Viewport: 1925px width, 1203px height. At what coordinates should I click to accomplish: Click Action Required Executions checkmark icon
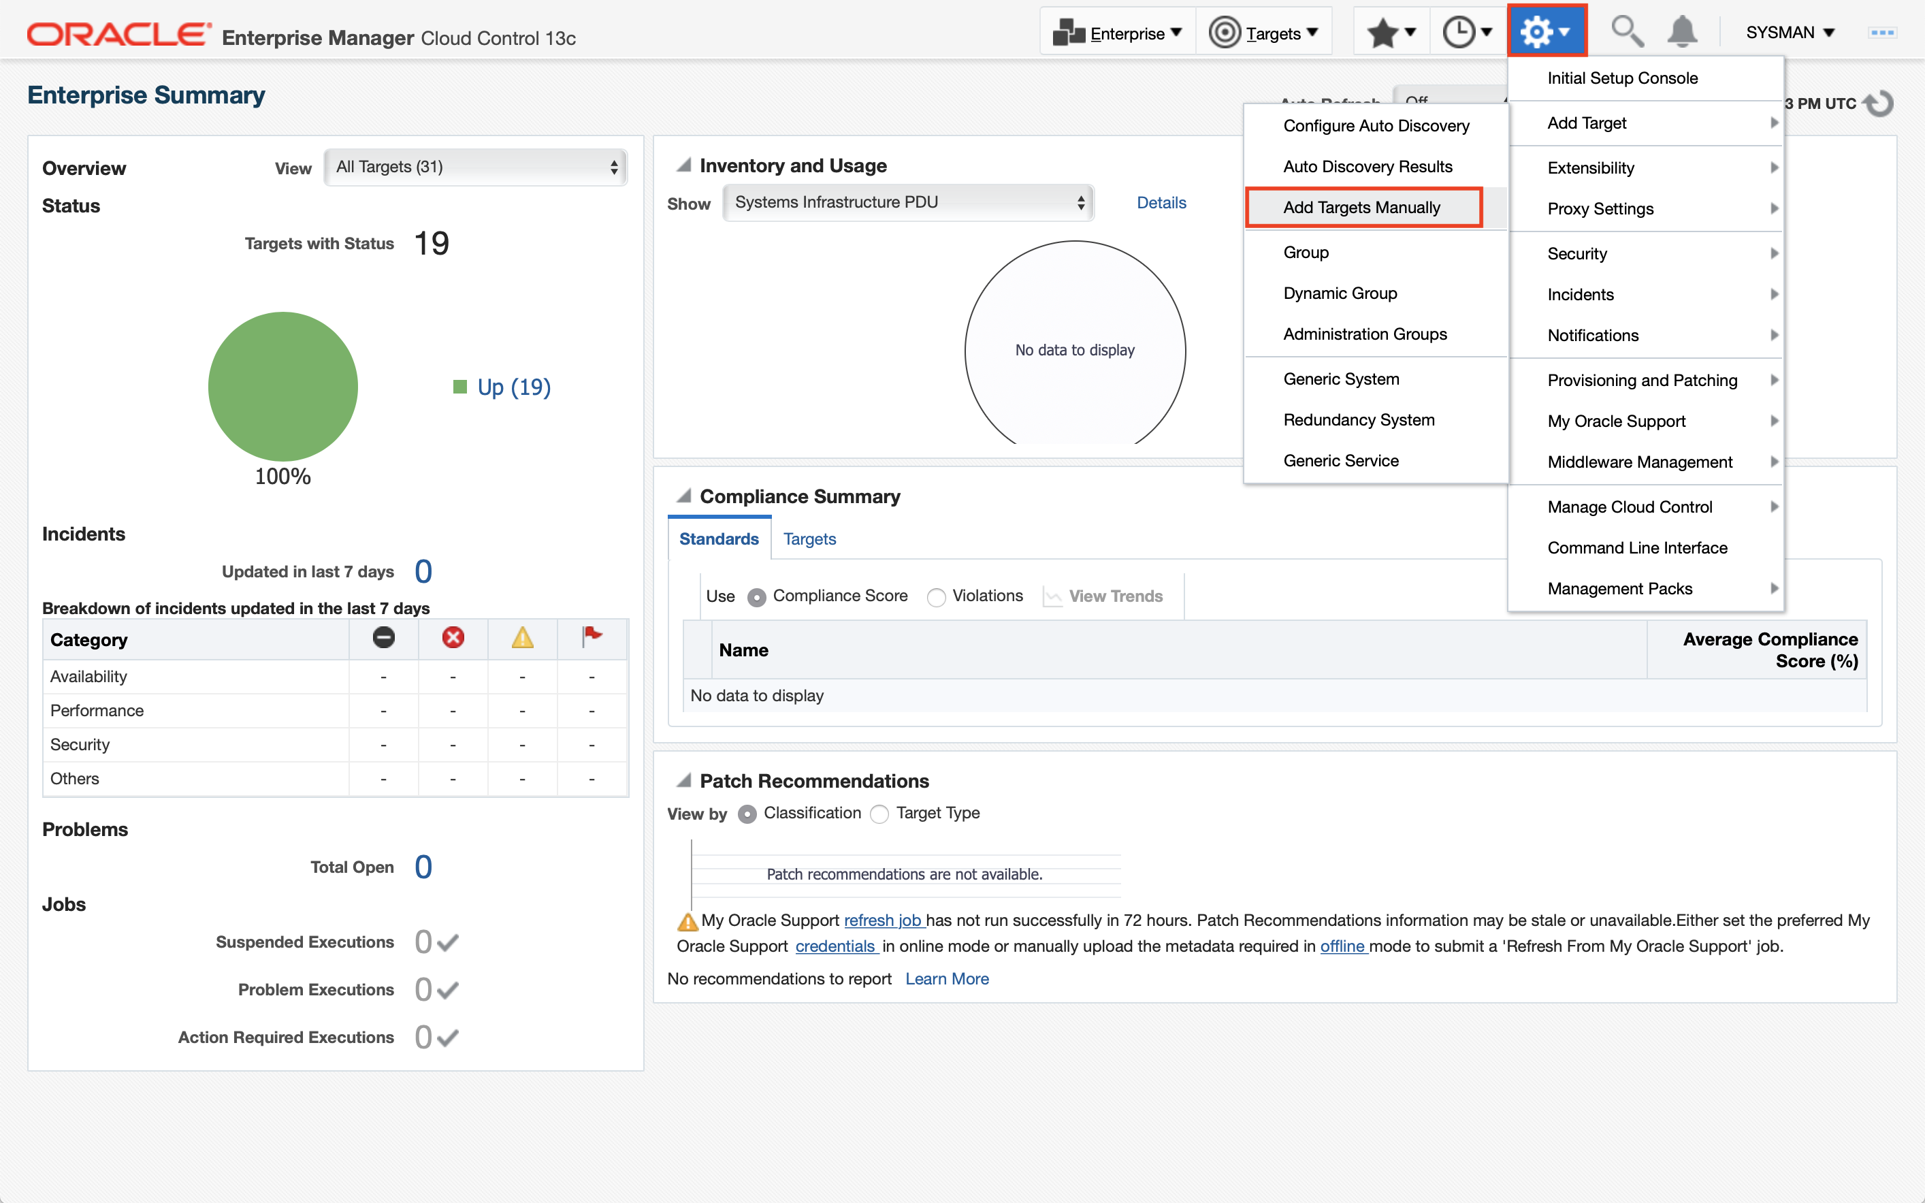(x=448, y=1038)
